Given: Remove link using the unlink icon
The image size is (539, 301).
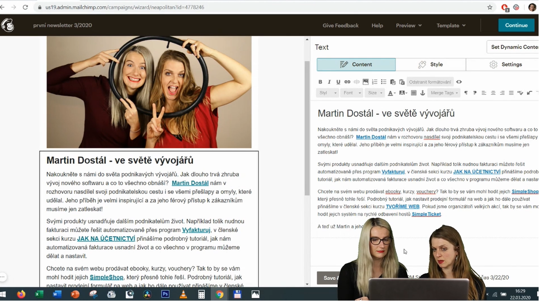Looking at the screenshot, I should [x=357, y=82].
